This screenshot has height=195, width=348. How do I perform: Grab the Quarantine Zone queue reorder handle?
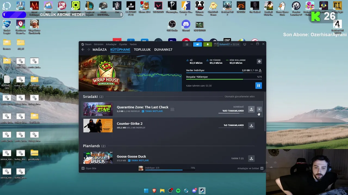tap(172, 109)
